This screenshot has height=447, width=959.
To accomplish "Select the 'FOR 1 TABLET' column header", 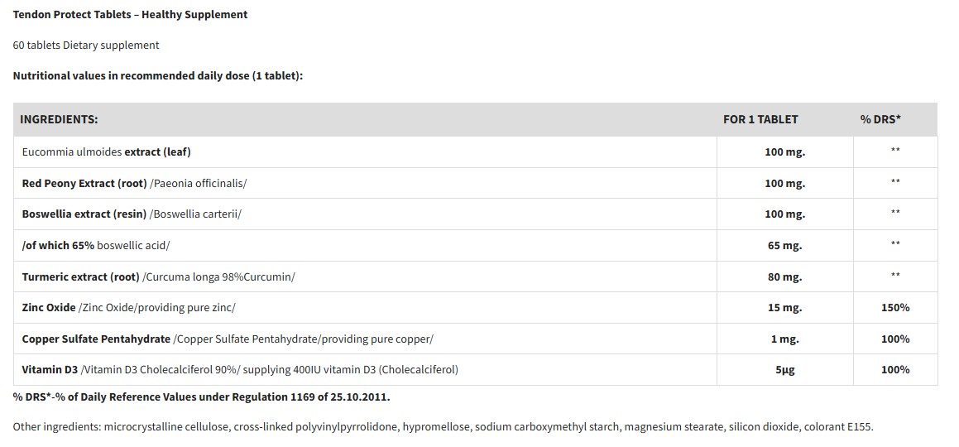I will point(760,119).
